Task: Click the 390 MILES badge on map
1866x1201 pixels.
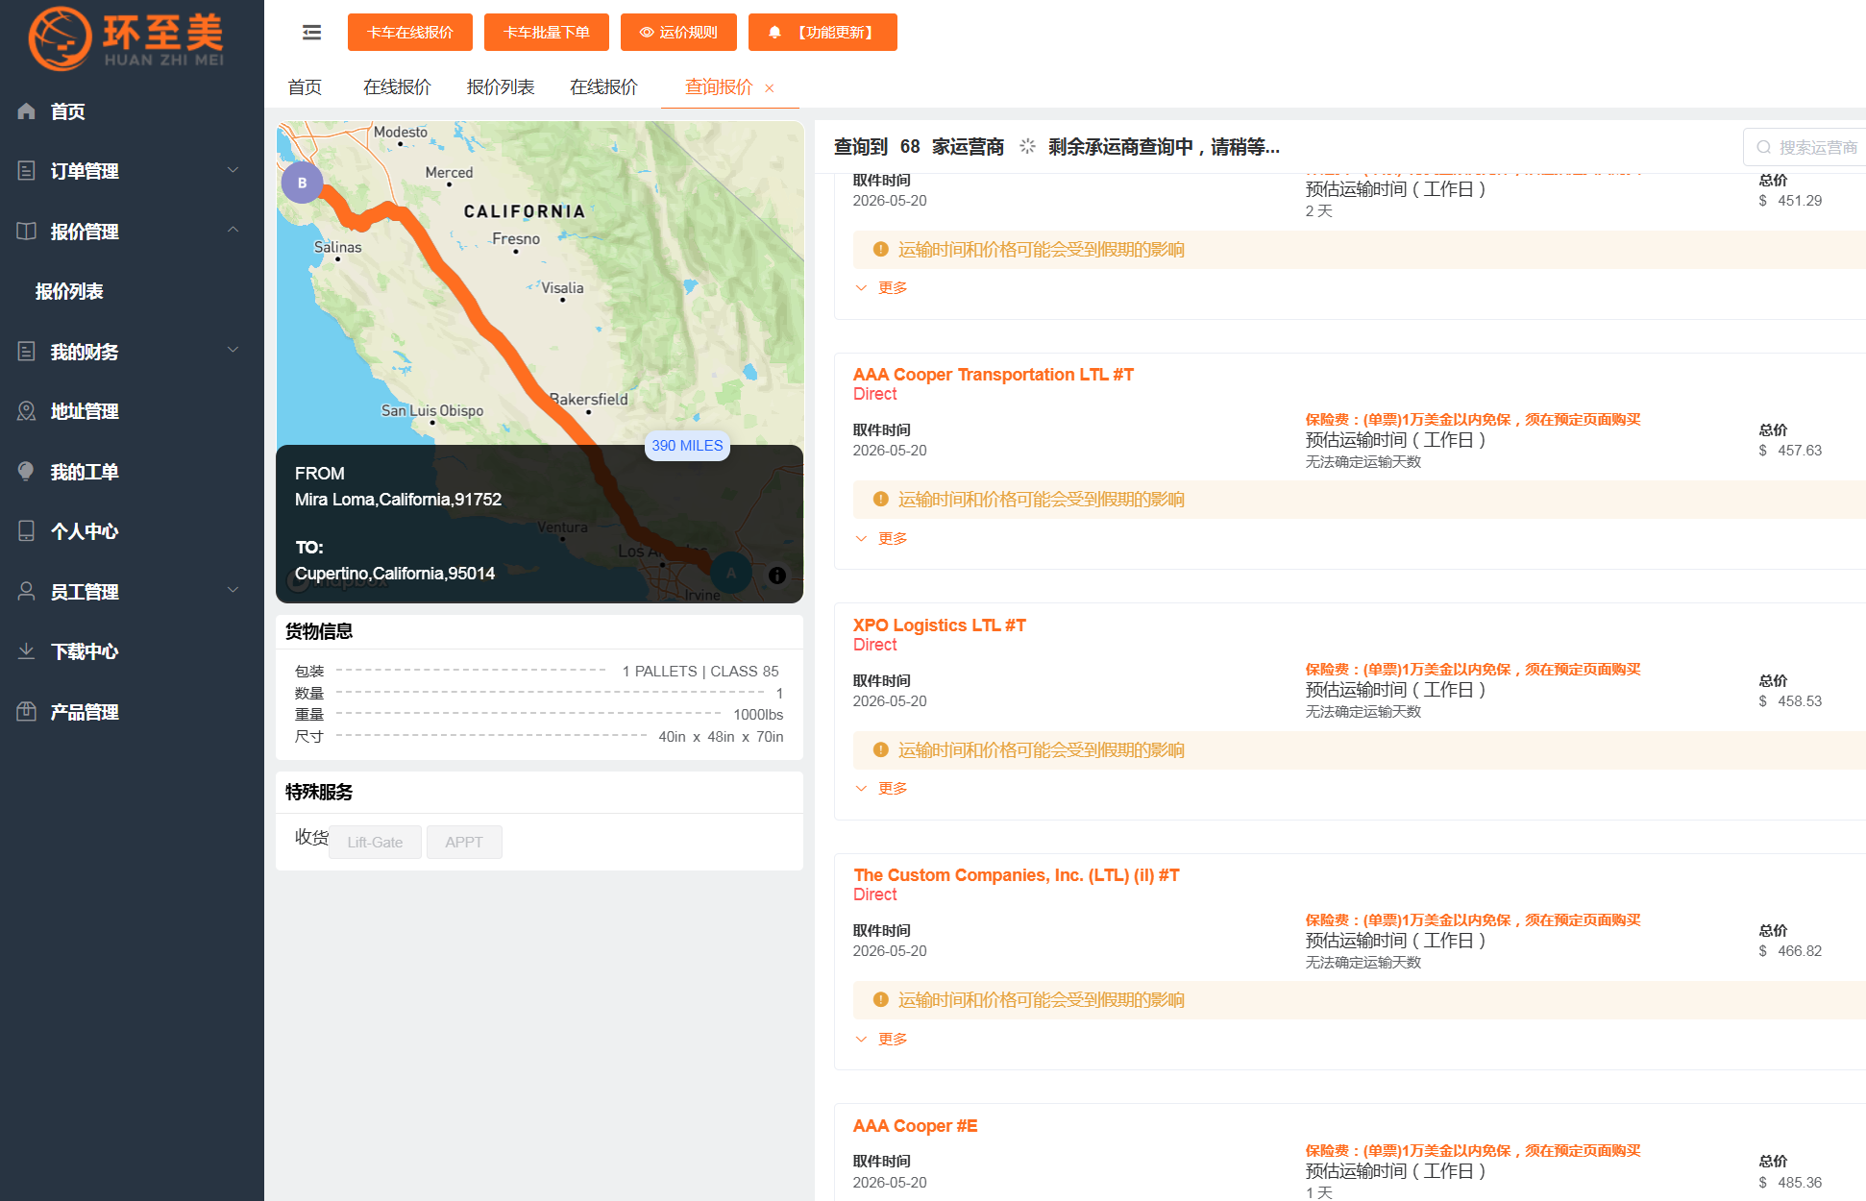Action: [x=687, y=446]
